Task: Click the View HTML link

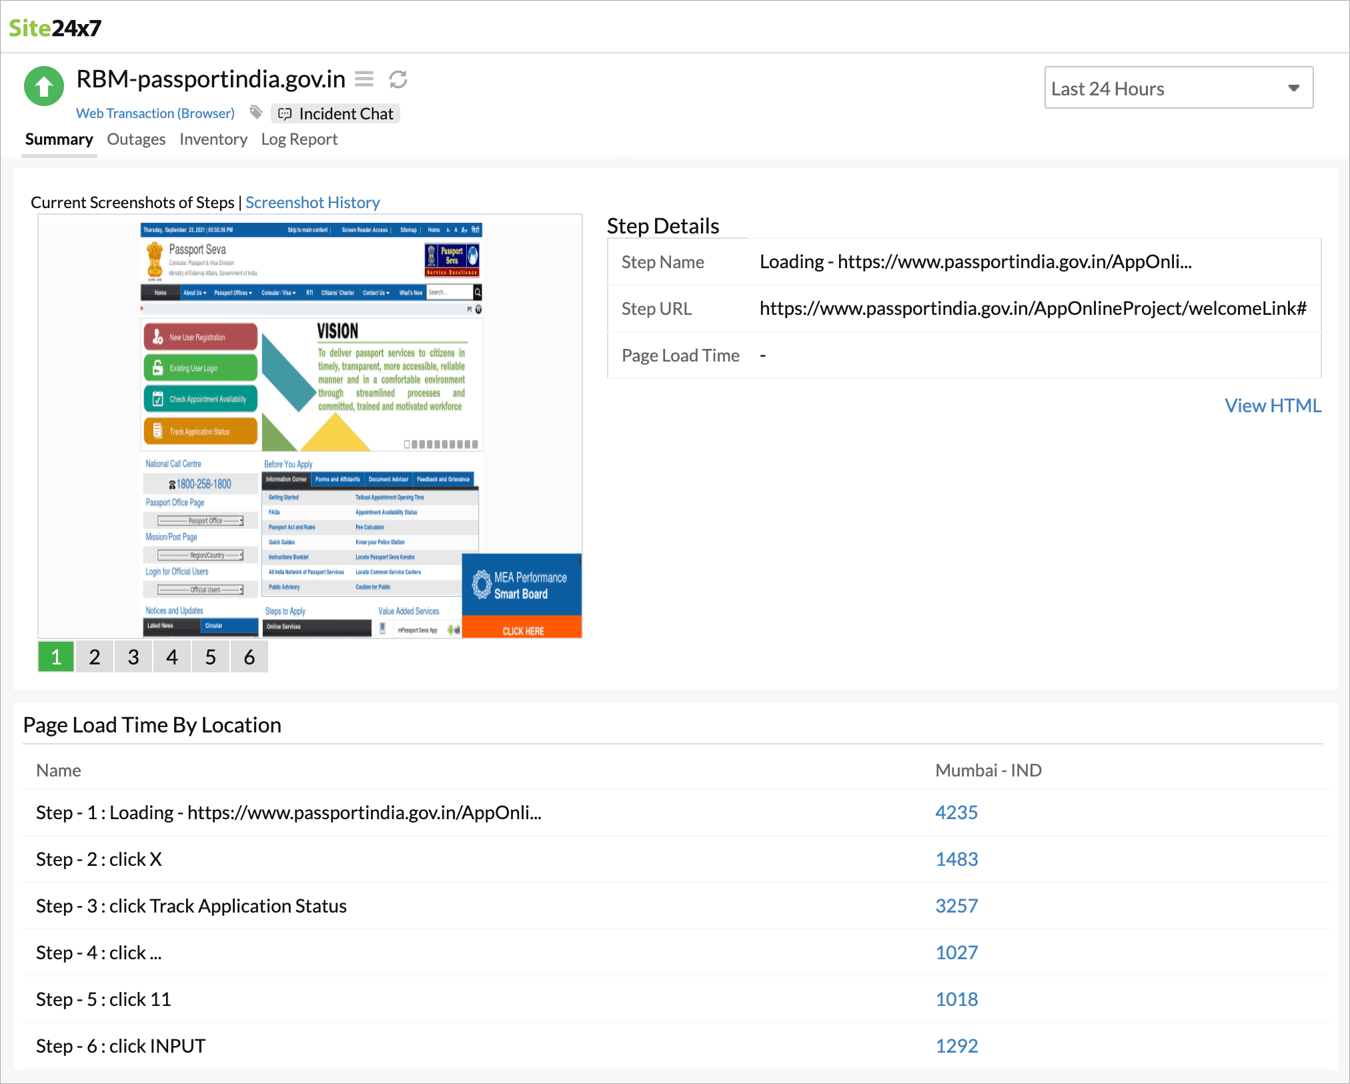Action: pyautogui.click(x=1272, y=405)
